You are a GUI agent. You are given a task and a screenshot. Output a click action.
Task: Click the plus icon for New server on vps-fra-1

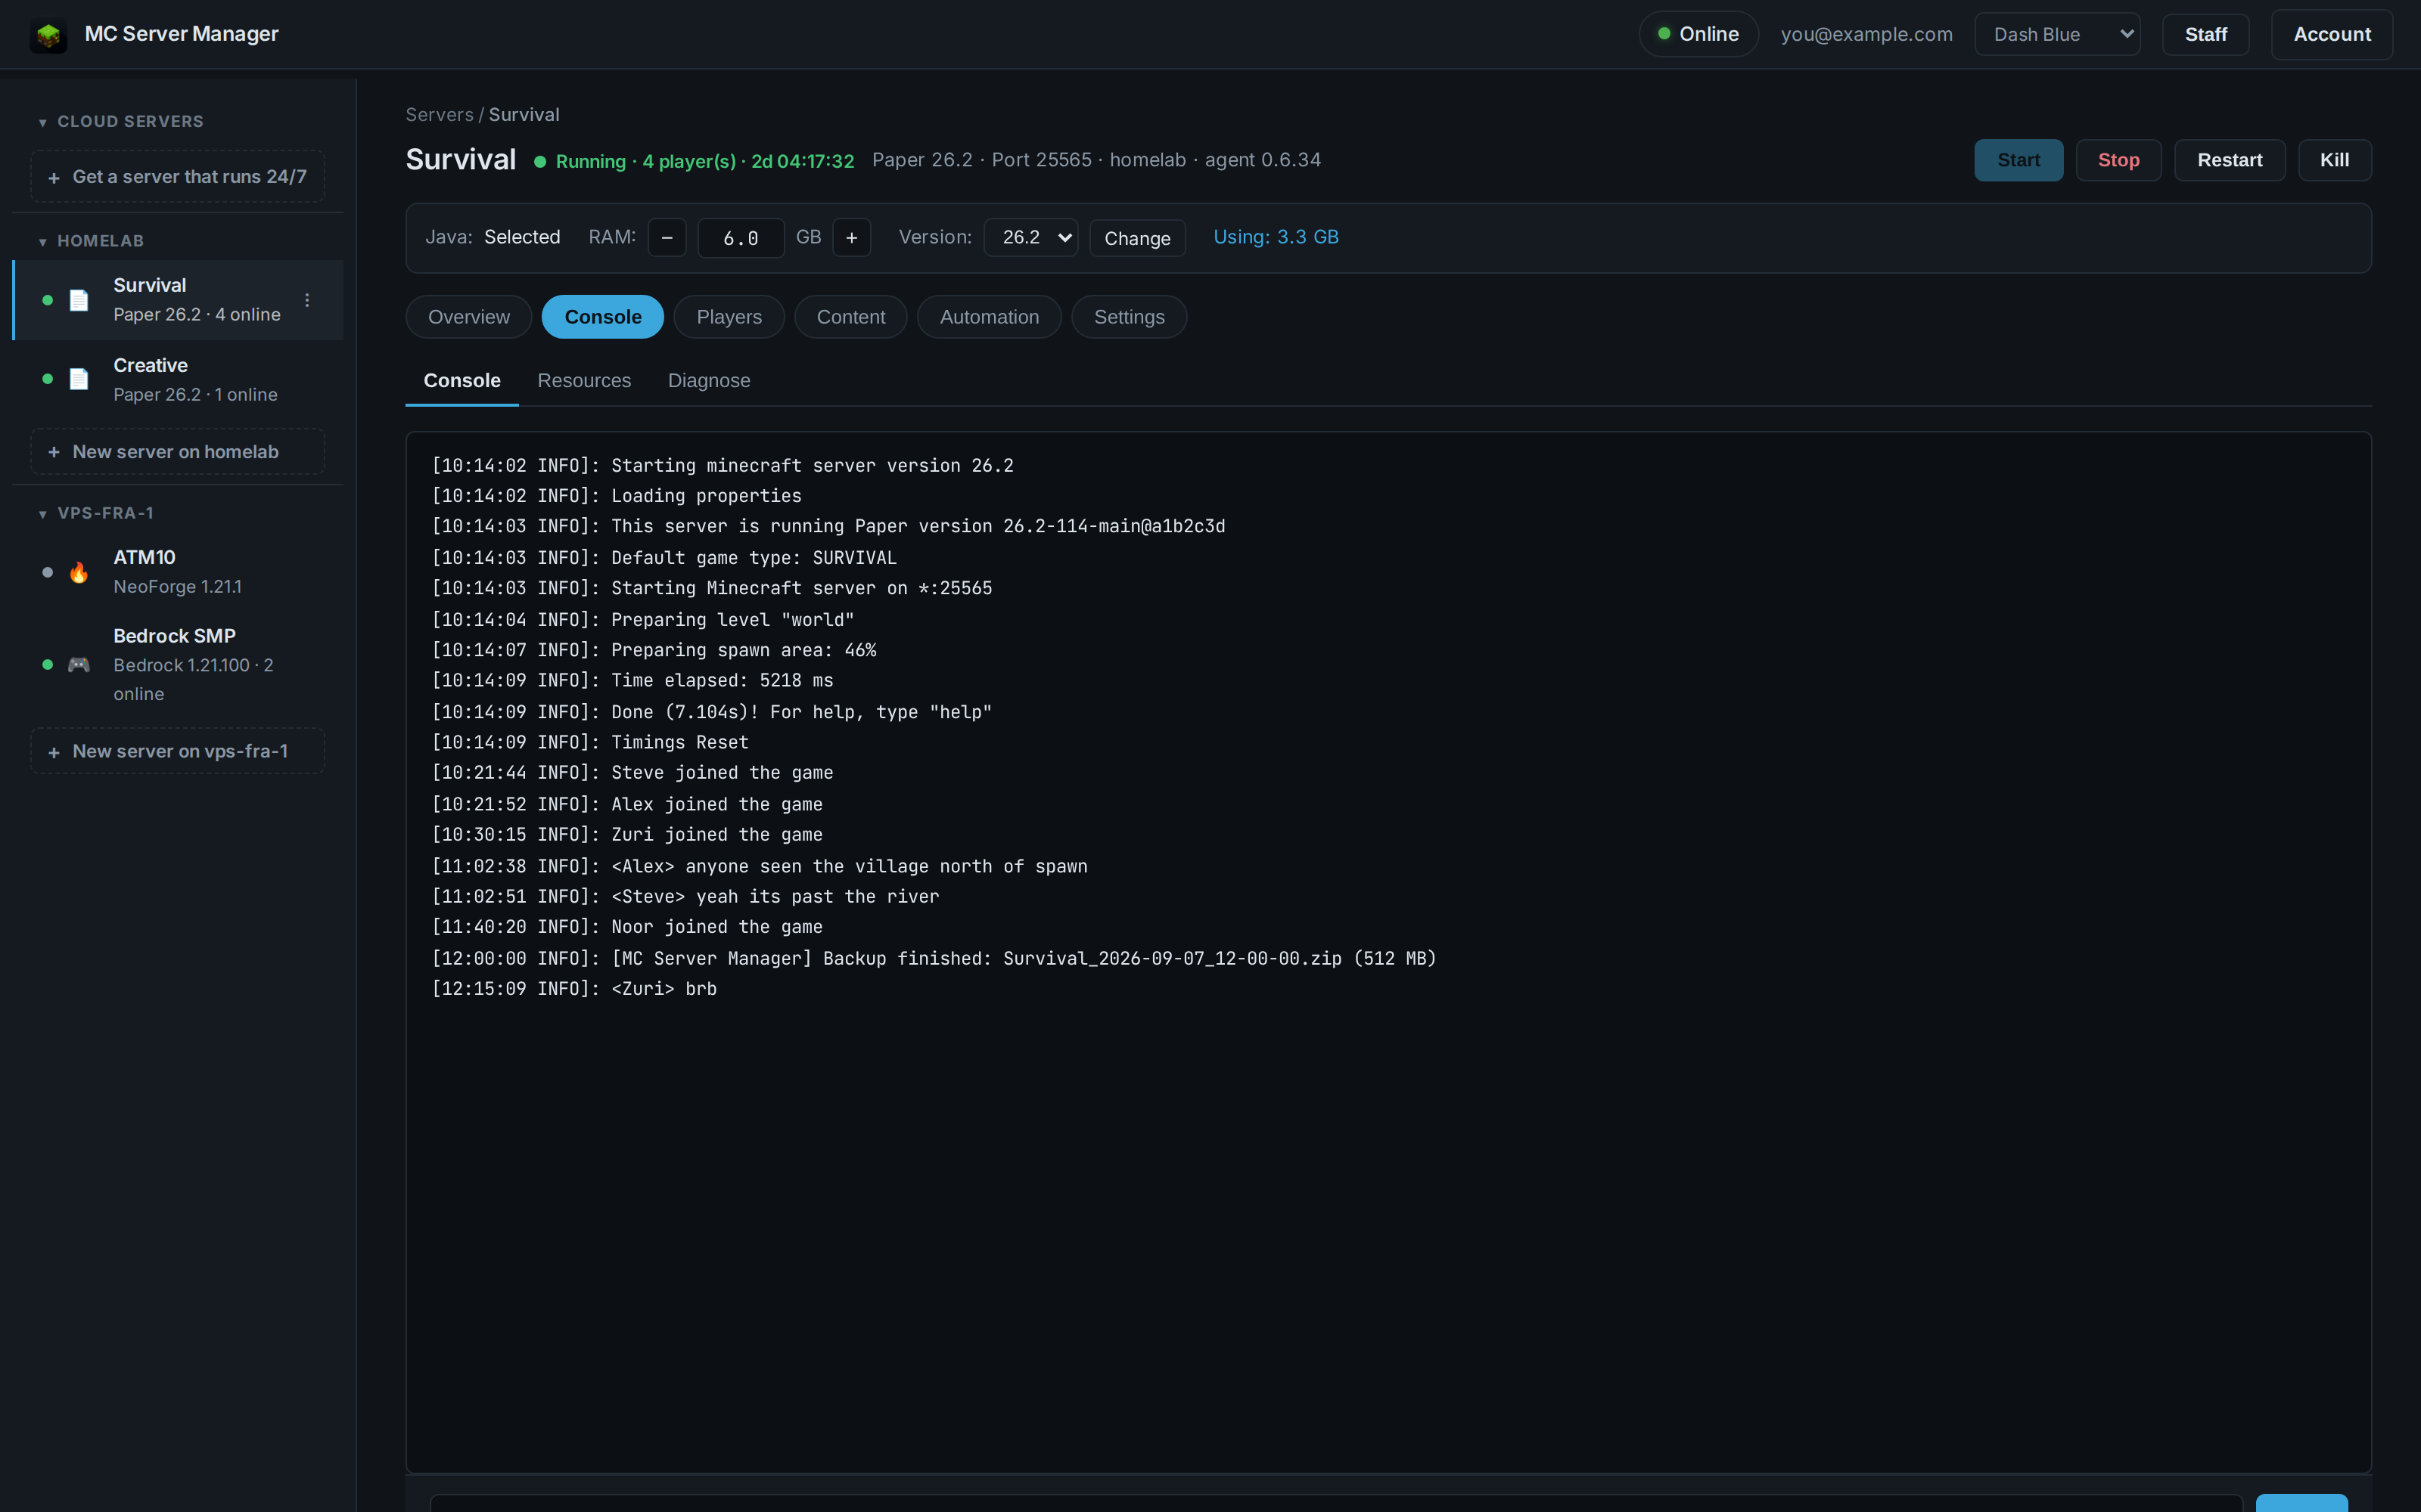(x=54, y=752)
